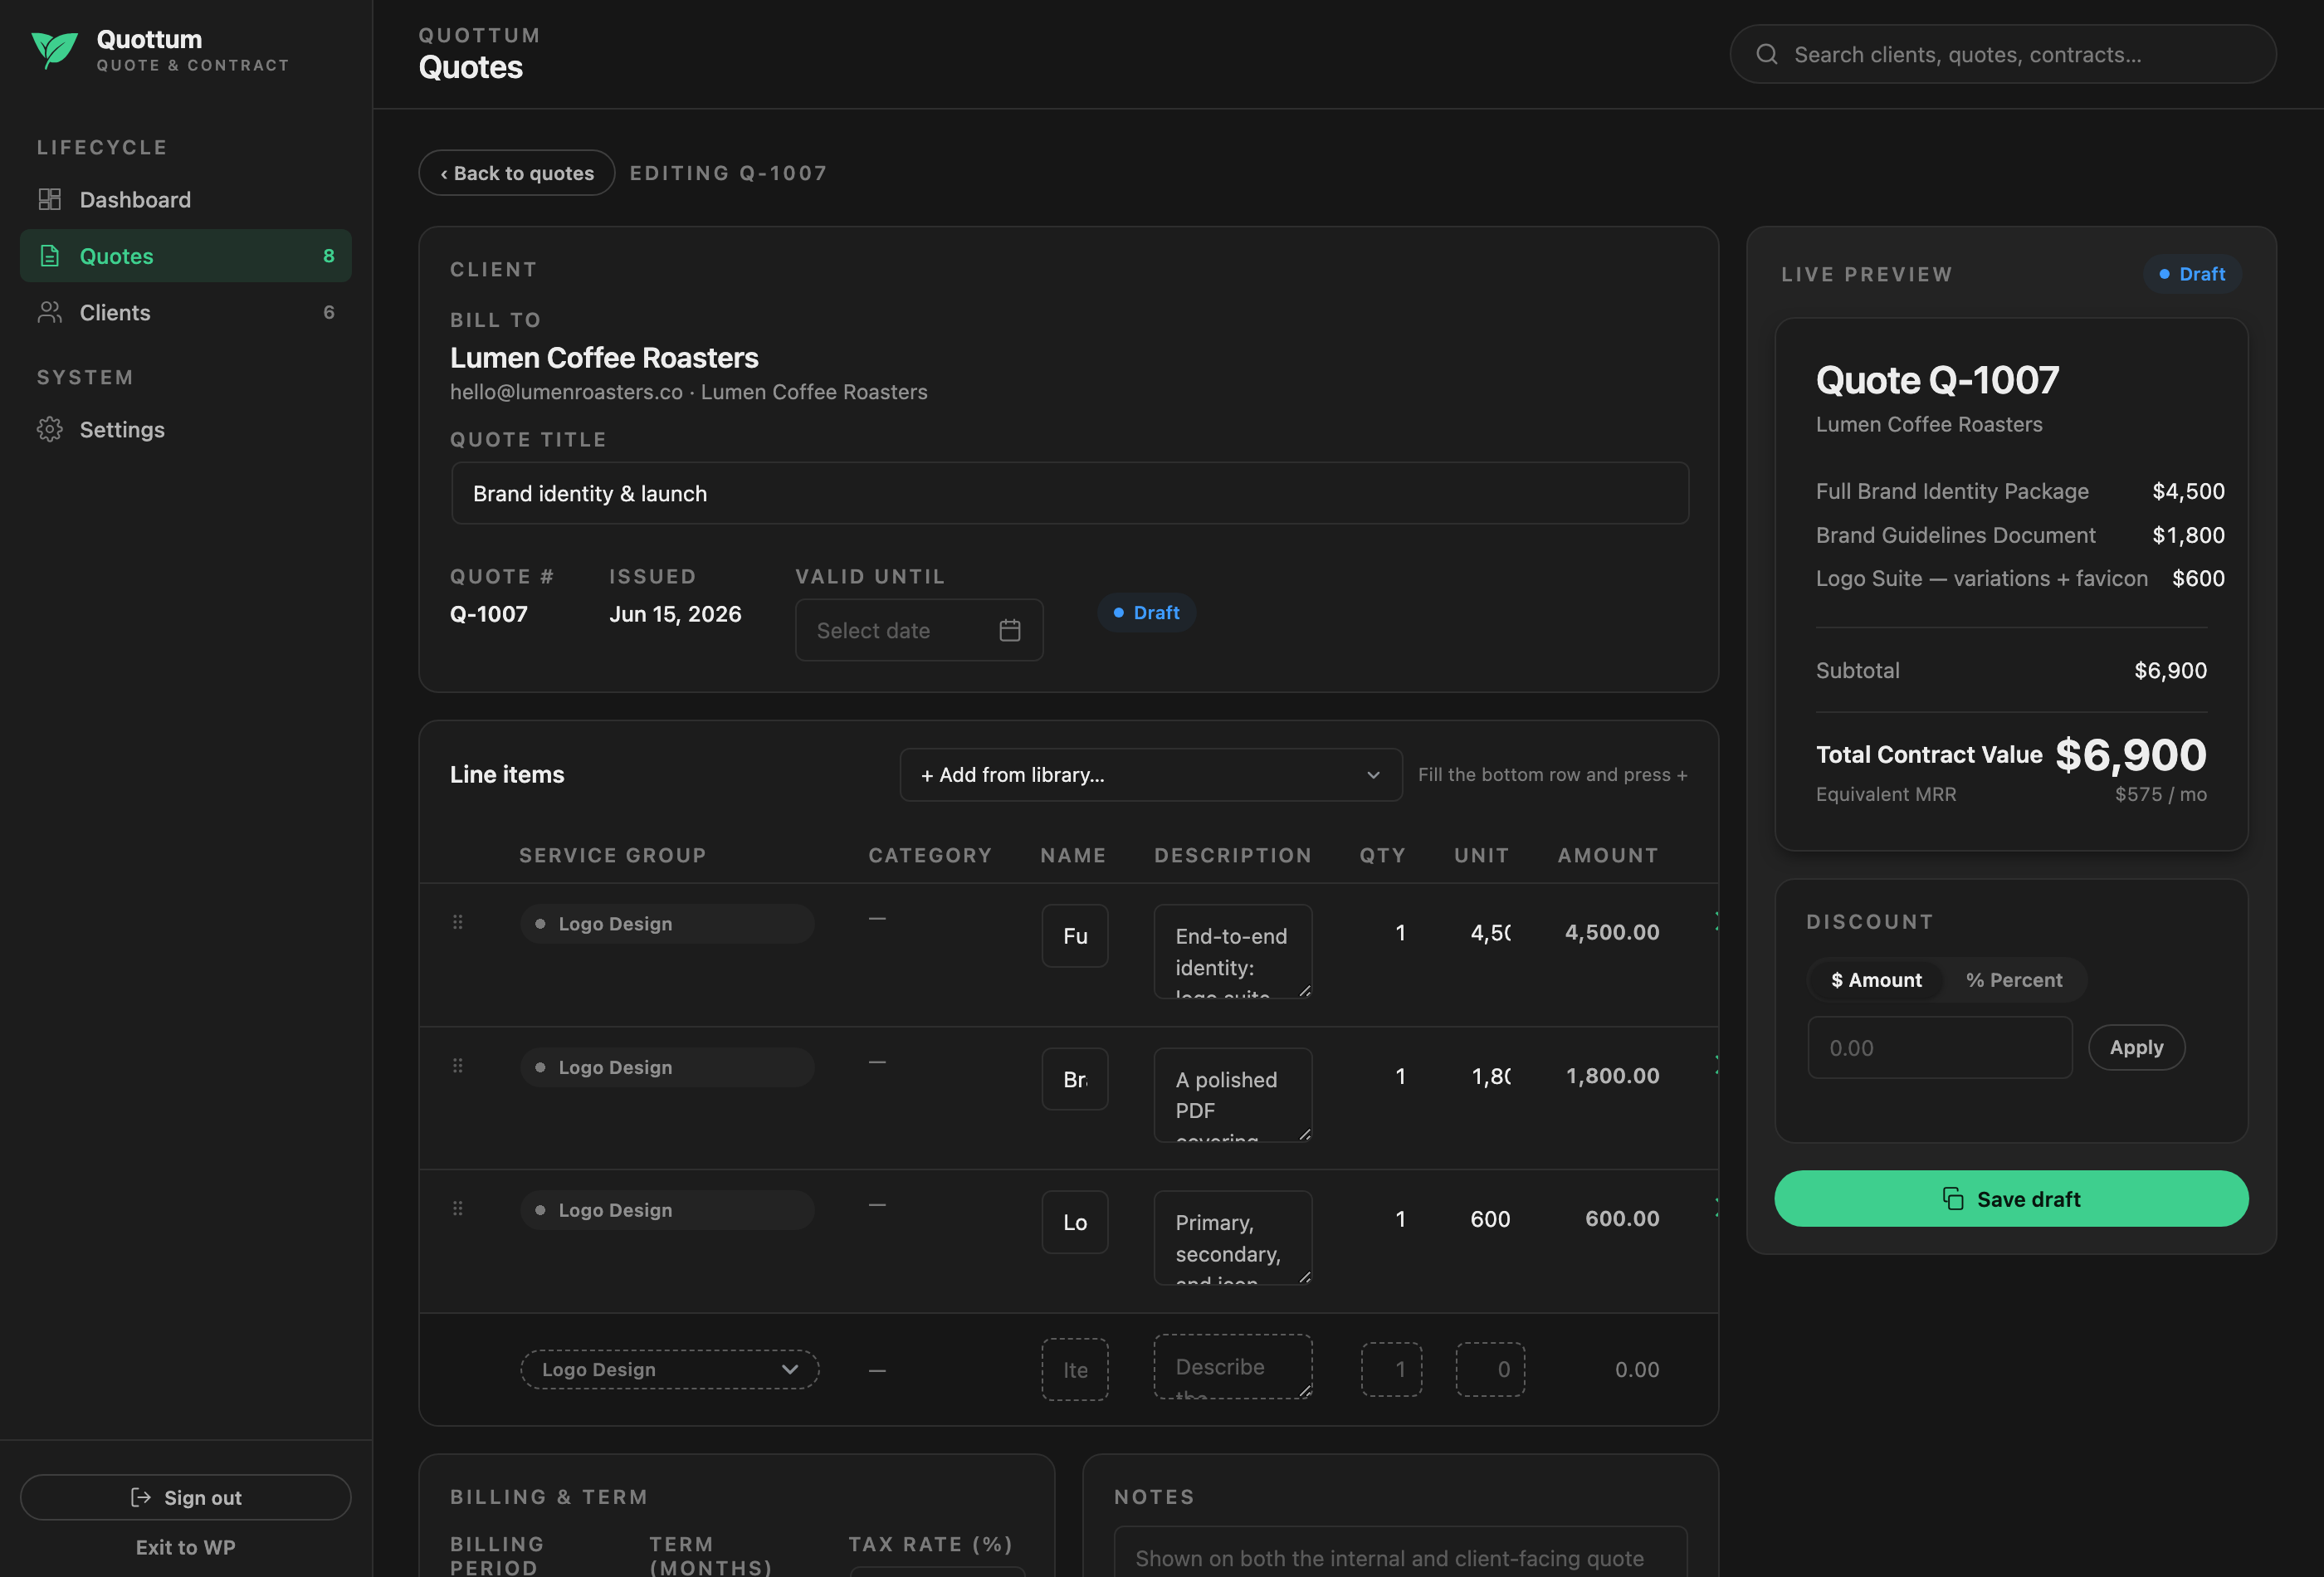Click the Sign out button
Screen dimensions: 2324x1577
pos(186,1497)
